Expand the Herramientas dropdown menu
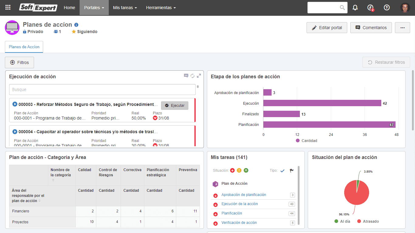This screenshot has height=233, width=415. click(161, 8)
